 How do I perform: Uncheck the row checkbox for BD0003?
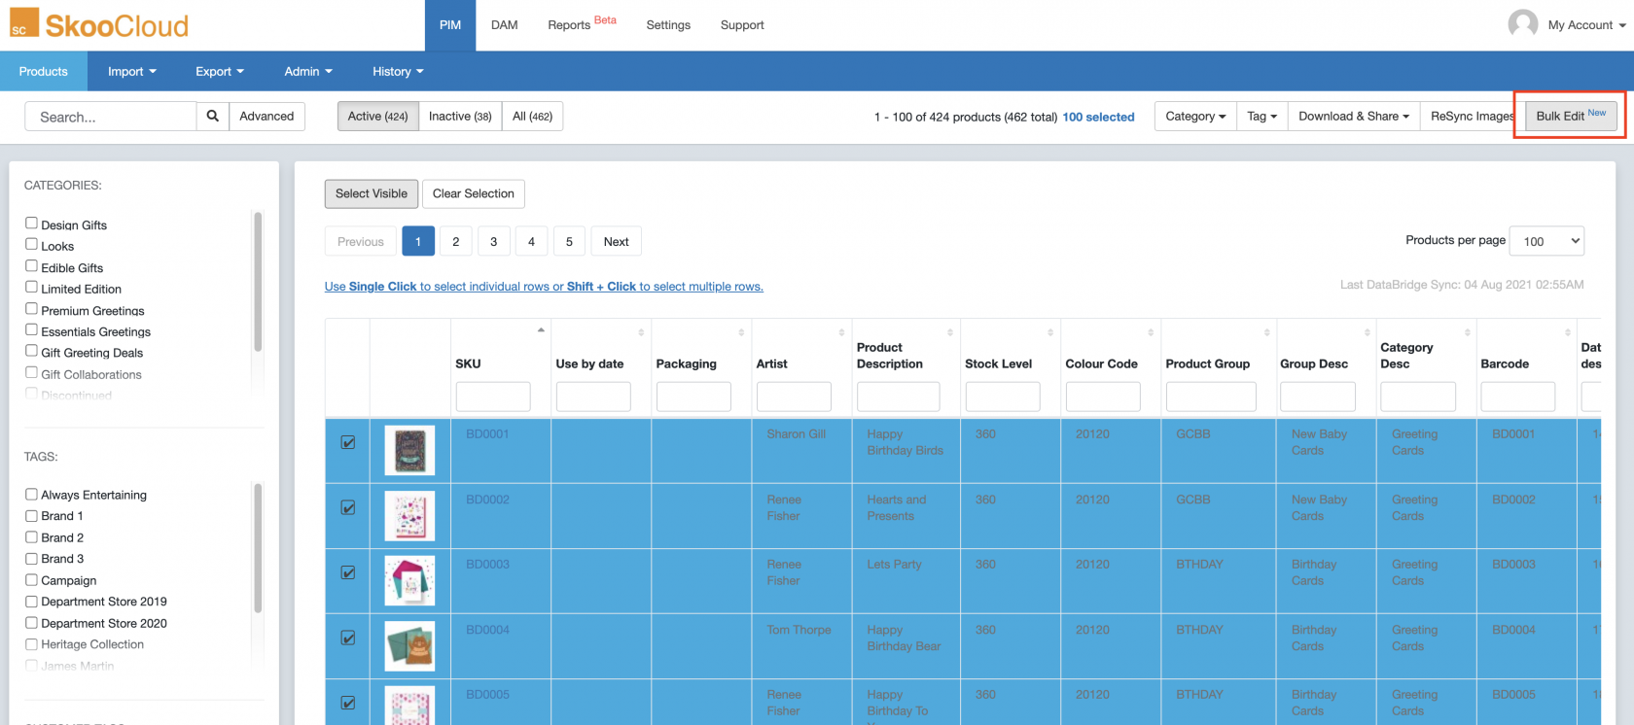347,572
